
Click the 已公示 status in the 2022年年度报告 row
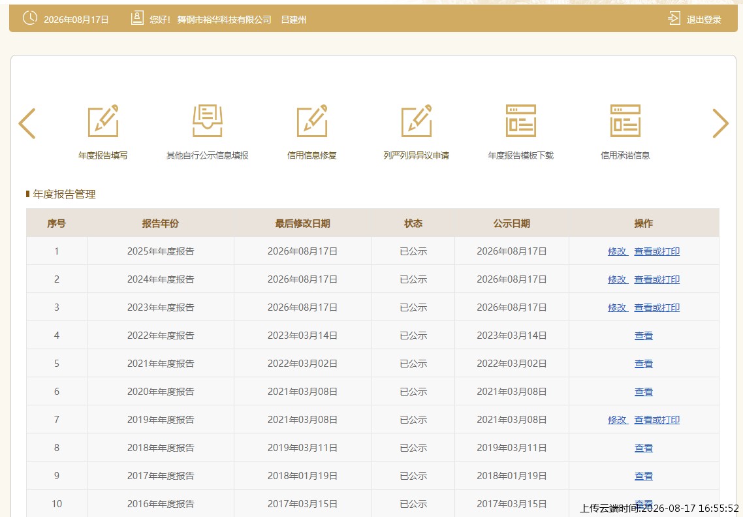(413, 336)
